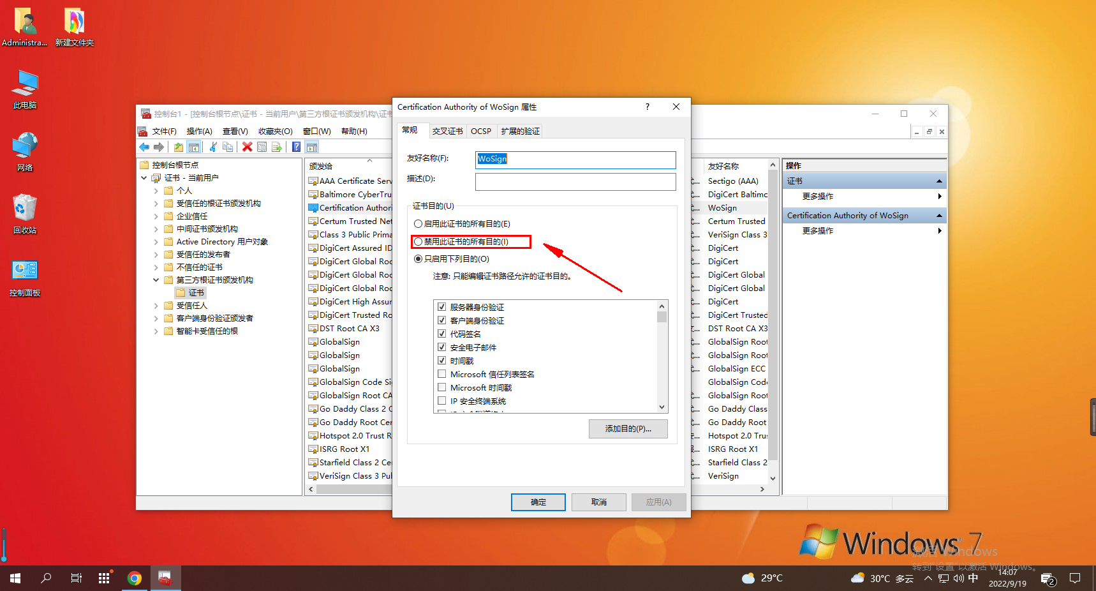Click the Copy icon in the toolbar
1096x591 pixels.
228,147
